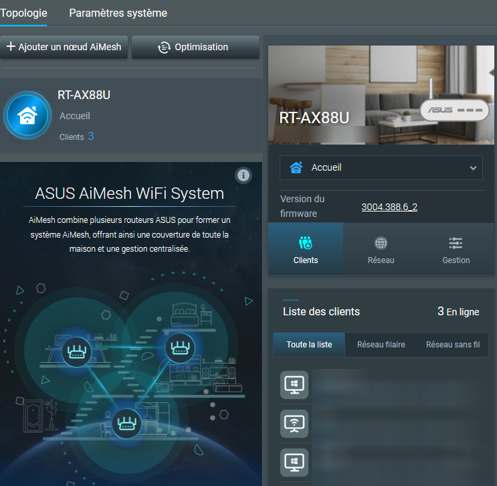Open the Accueil location dropdown
Screen dimensions: 497x486
[x=381, y=167]
